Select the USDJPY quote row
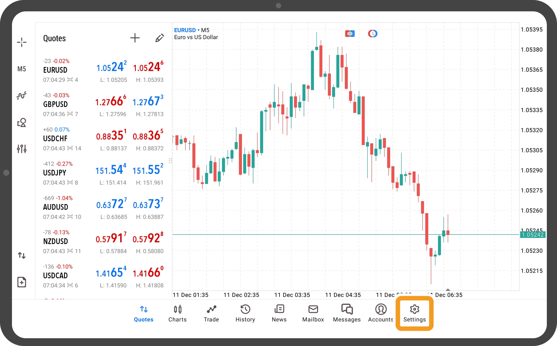The width and height of the screenshot is (557, 346). [103, 173]
